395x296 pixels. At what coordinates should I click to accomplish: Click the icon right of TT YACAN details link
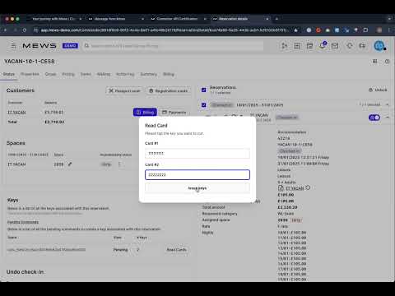click(308, 187)
